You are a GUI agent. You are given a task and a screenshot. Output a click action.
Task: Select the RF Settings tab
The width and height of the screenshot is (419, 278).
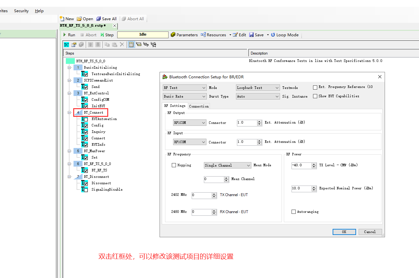click(x=175, y=106)
